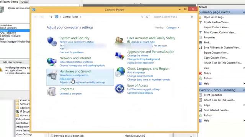Collapse the Summary page events section

tap(244, 12)
